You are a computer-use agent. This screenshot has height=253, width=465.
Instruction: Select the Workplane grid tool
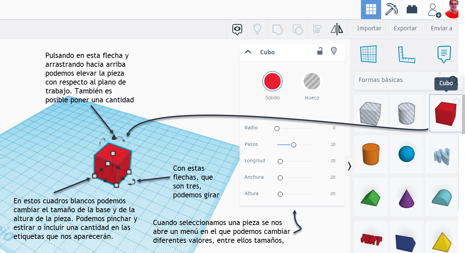[x=368, y=54]
